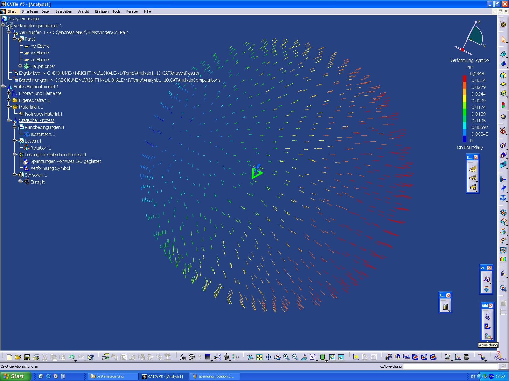Click the Cut Plane Analysis icon

[397, 357]
